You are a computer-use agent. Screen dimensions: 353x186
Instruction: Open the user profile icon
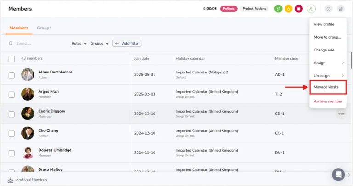(311, 9)
